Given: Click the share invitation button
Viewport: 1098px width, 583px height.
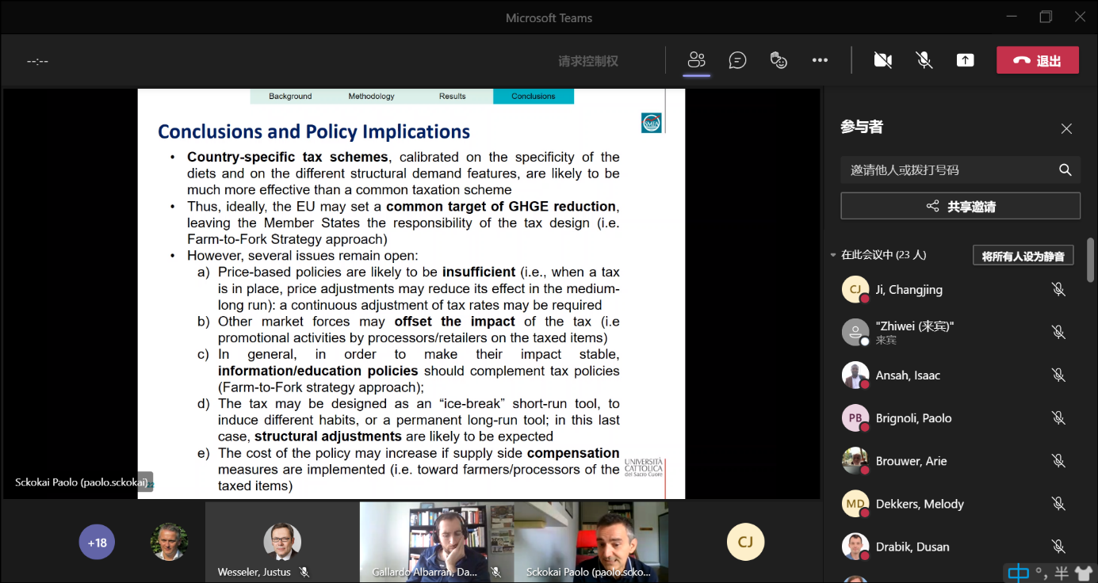Looking at the screenshot, I should point(960,206).
